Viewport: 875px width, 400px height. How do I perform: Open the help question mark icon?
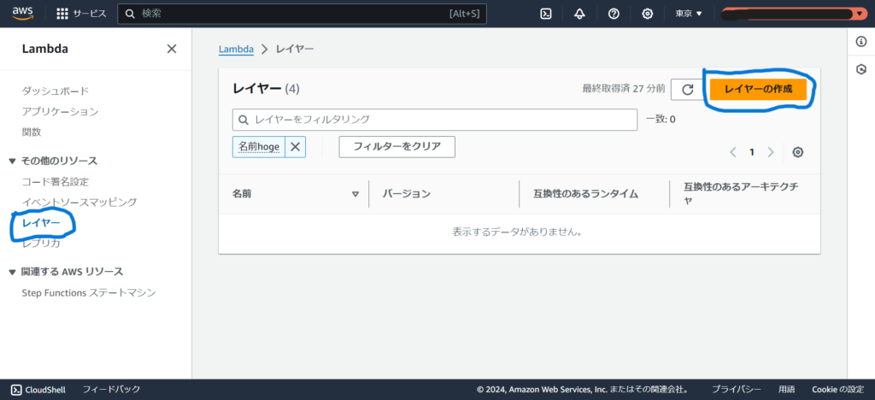click(x=614, y=14)
